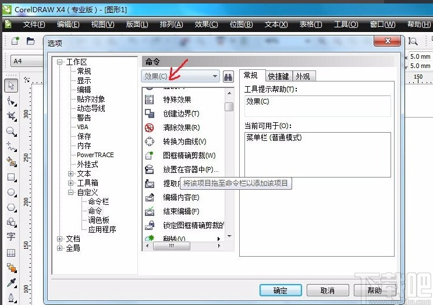
Task: Click the Open folder icon
Action: [x=30, y=41]
